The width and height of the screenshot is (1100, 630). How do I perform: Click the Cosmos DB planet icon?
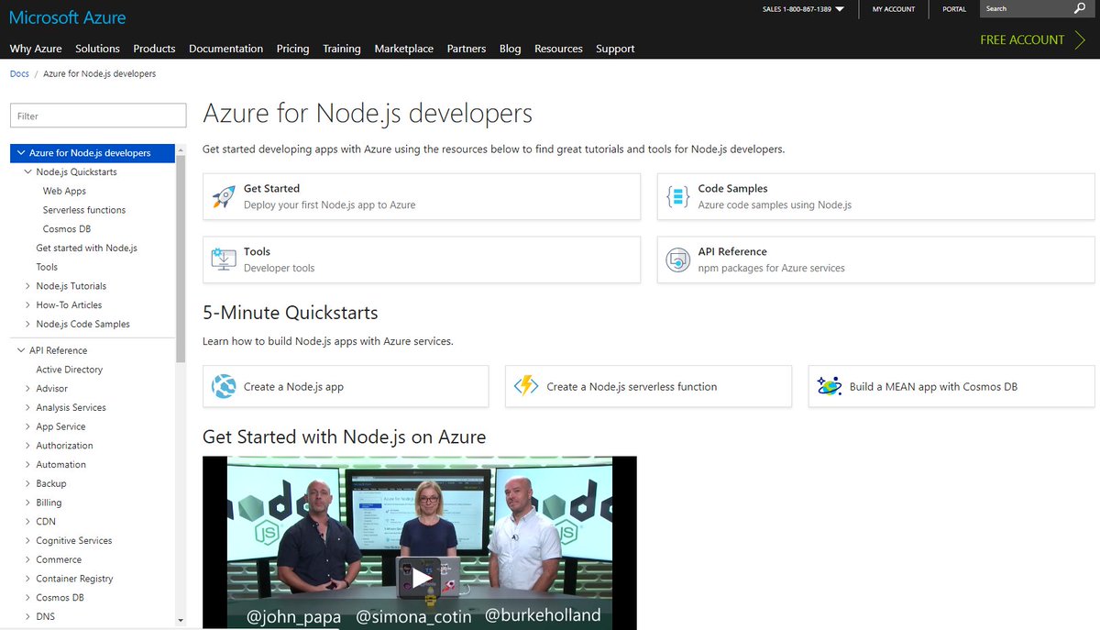[830, 386]
